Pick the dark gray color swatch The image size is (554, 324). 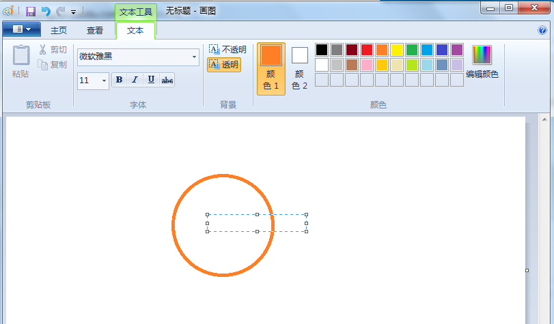click(x=337, y=50)
